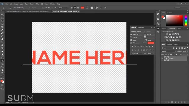Select the Hand tool
This screenshot has height=106, width=189.
point(2,70)
